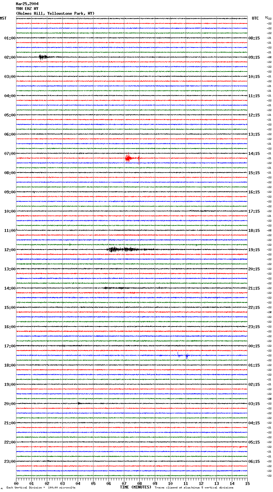Click the Holmes Hill, Yellowstone Park title

coord(55,13)
